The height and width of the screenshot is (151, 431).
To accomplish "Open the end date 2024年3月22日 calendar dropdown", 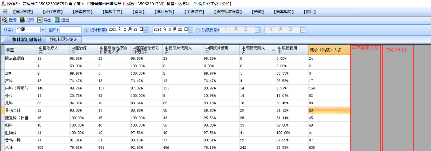I will [x=191, y=30].
